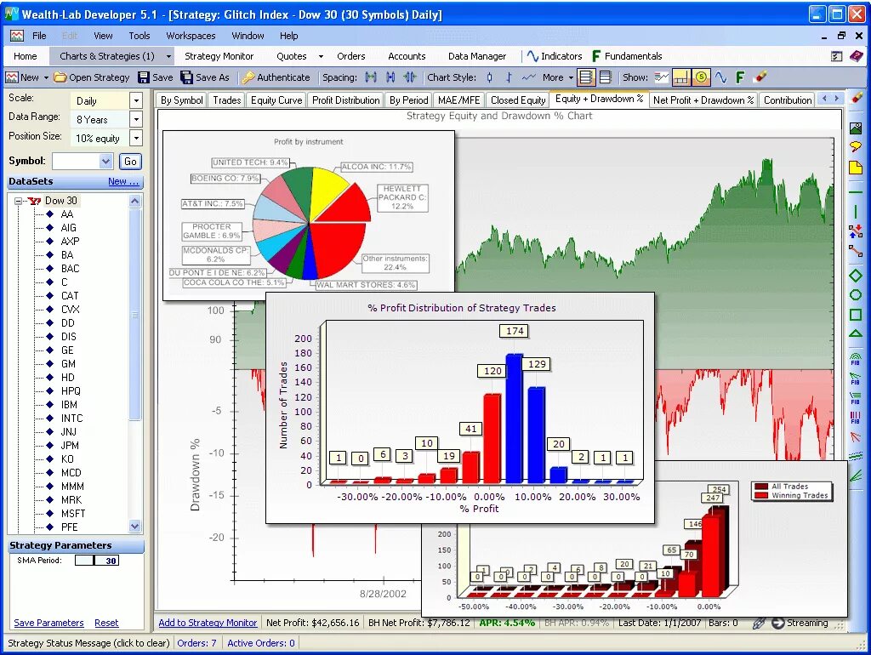Select the image drawing tool in right toolbar

click(x=856, y=128)
